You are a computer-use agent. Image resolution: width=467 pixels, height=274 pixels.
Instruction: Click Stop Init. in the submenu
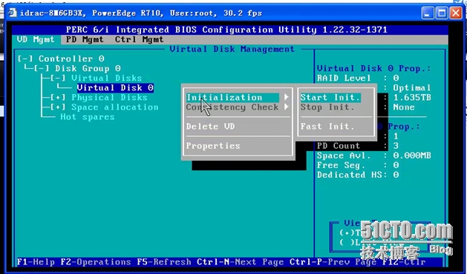coord(327,107)
